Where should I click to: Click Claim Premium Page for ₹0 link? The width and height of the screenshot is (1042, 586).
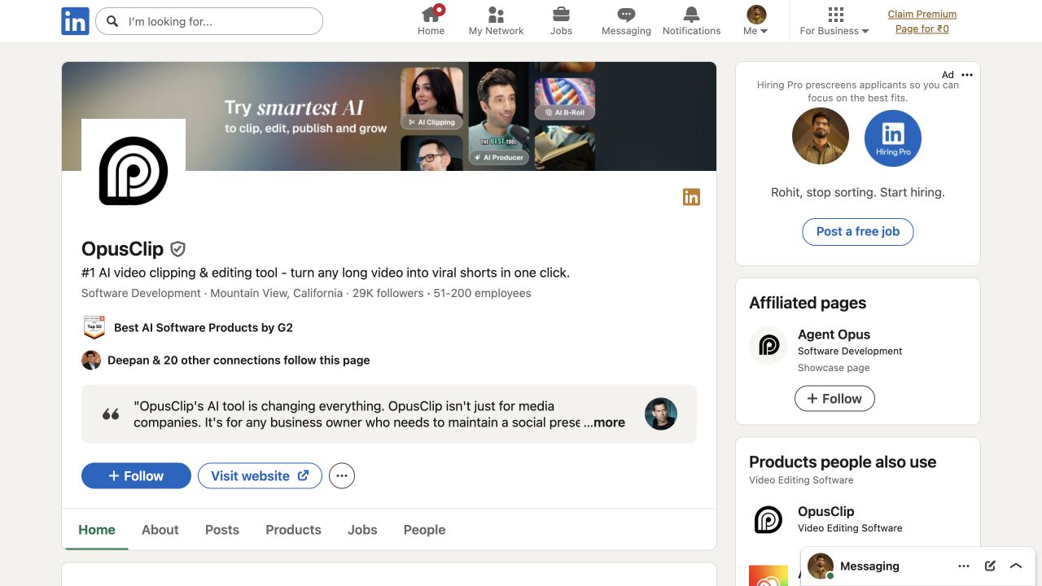[x=922, y=21]
